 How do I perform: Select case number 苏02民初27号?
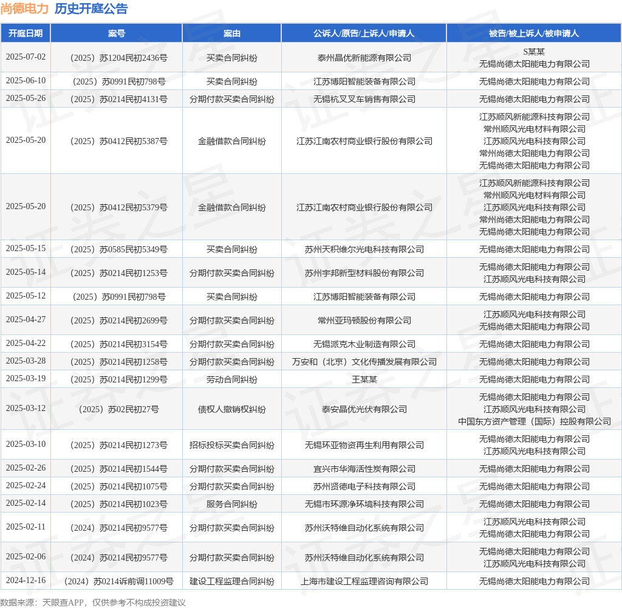pos(118,409)
